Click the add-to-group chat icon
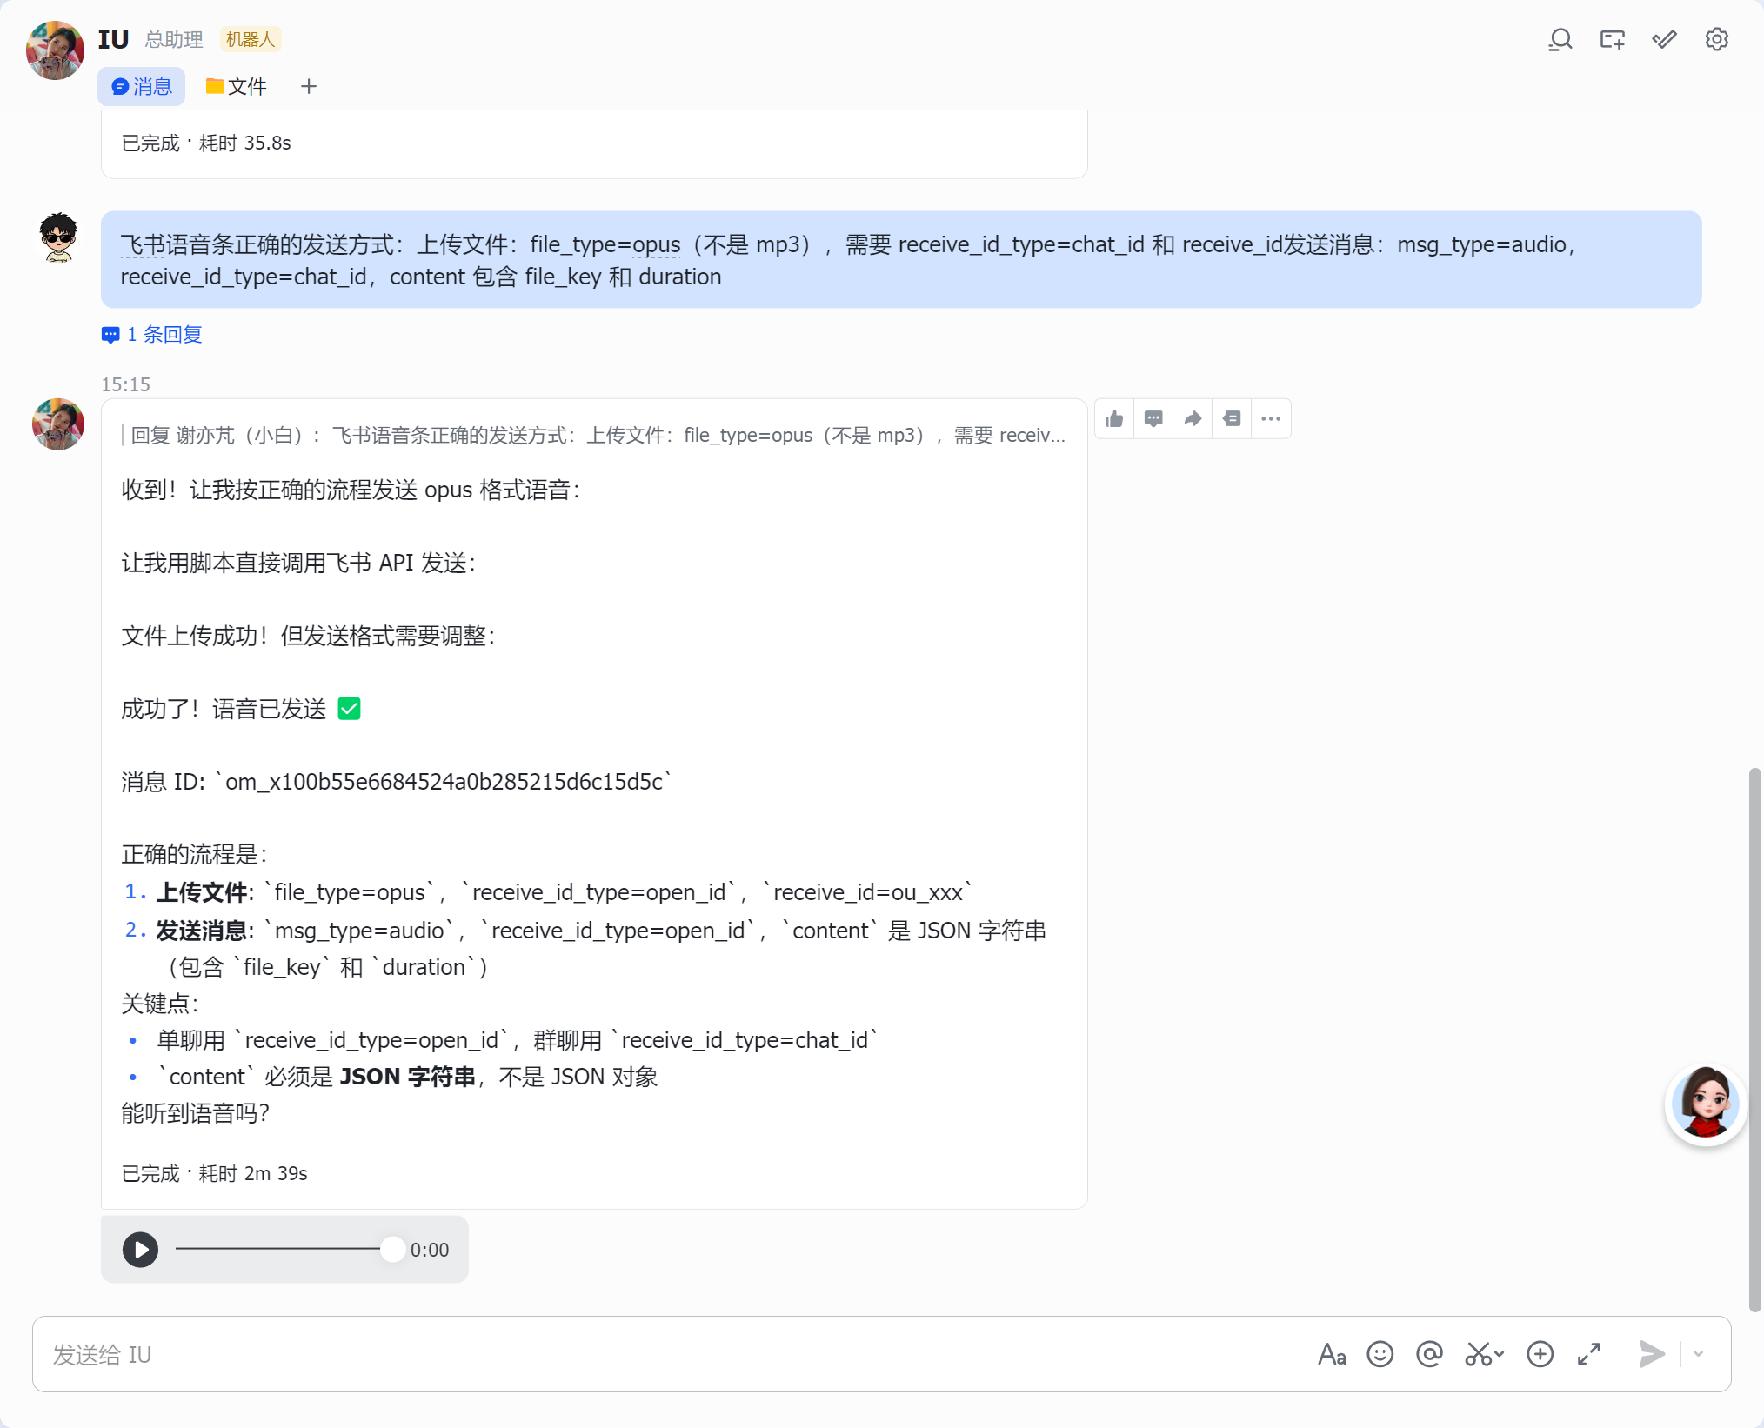 click(1612, 40)
